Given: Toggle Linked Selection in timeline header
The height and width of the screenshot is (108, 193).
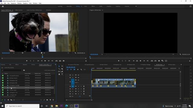Looking at the screenshot, I should click(74, 70).
